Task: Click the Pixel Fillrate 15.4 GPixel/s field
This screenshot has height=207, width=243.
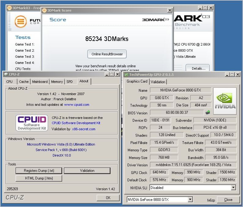Action: point(164,142)
